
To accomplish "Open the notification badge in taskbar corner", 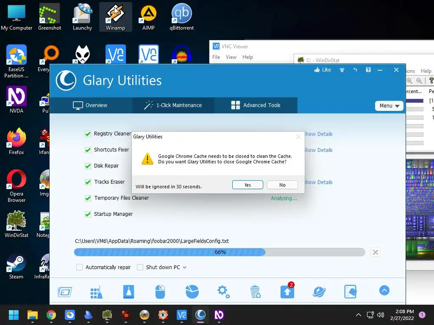I will click(422, 315).
